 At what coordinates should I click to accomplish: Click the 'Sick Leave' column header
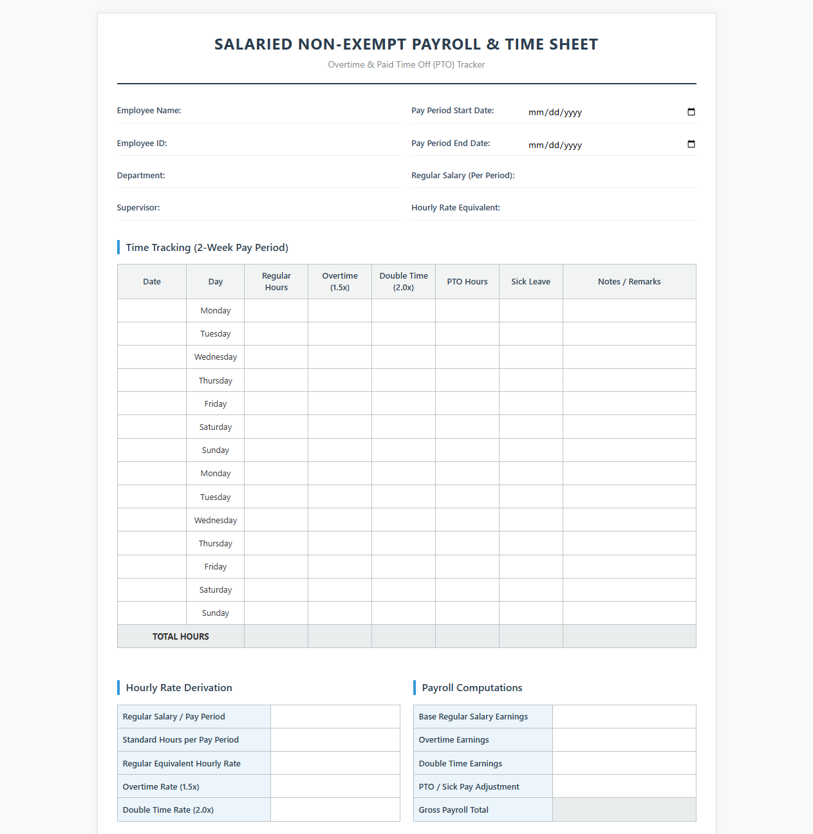click(x=531, y=282)
